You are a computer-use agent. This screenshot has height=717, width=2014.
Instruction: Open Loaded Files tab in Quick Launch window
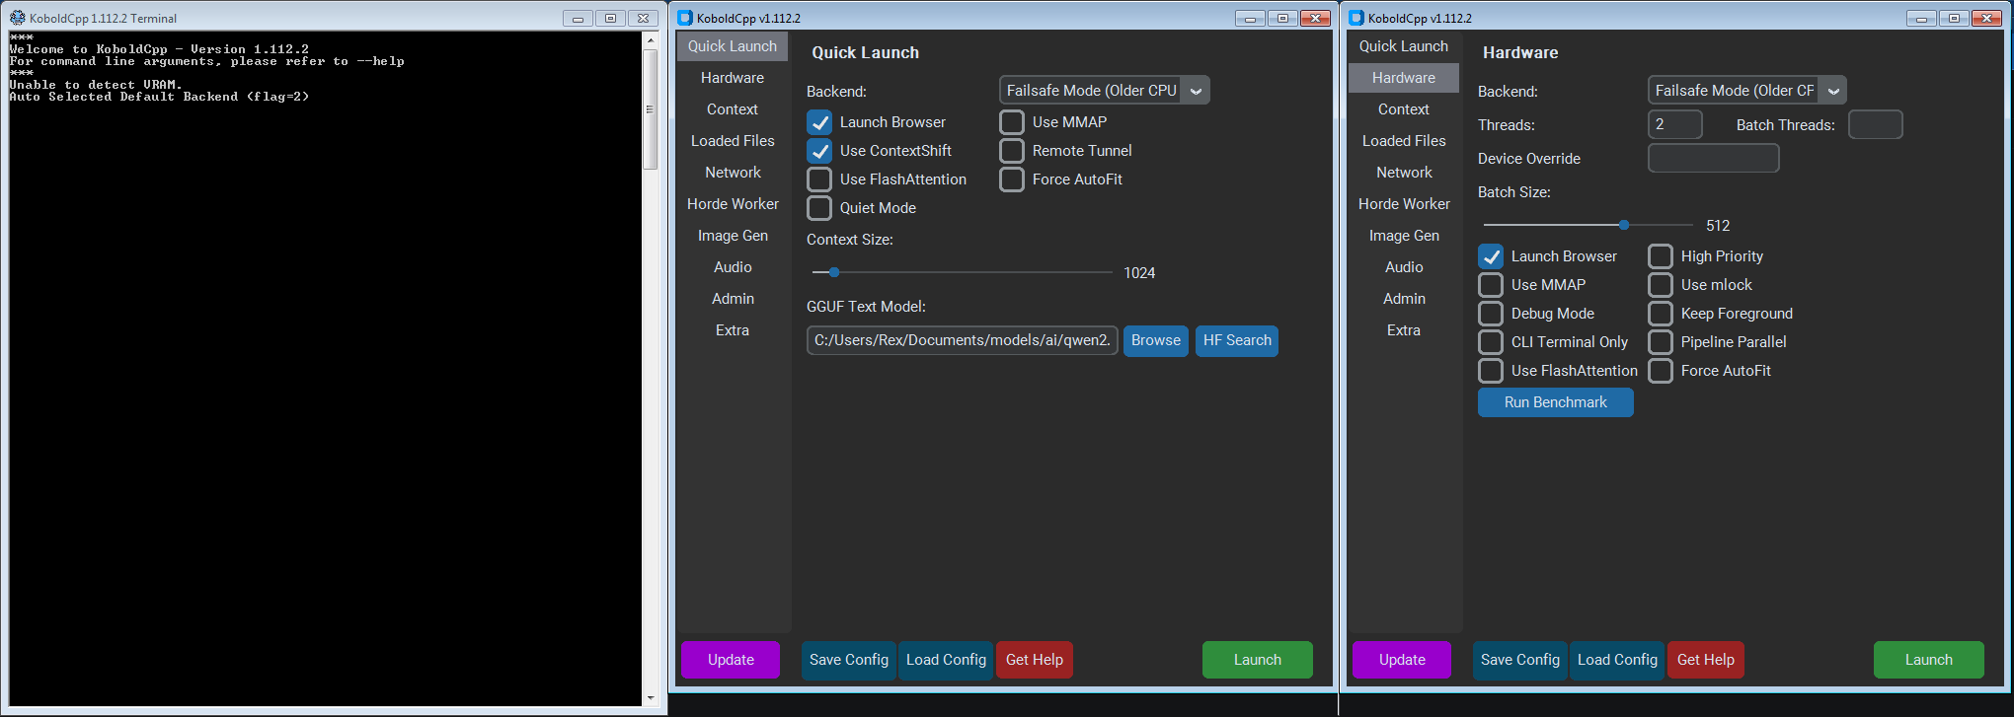click(x=733, y=141)
